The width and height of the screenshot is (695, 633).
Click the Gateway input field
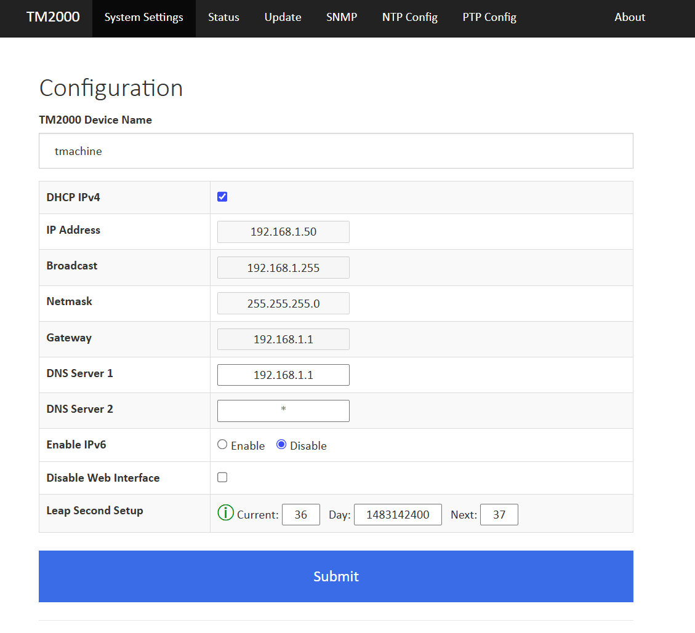(x=283, y=340)
